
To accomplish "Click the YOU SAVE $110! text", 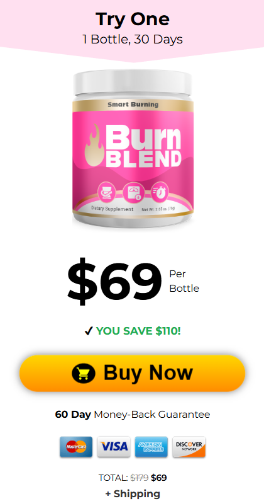I will point(138,331).
